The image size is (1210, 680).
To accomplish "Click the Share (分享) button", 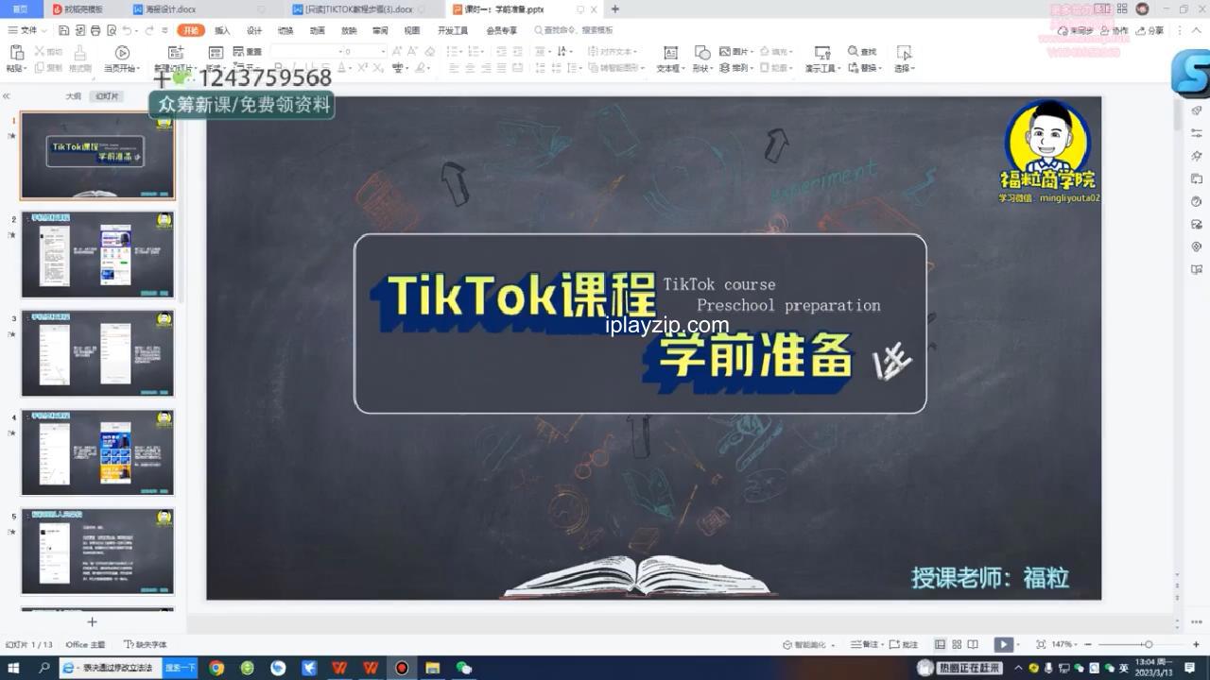I will click(1150, 30).
